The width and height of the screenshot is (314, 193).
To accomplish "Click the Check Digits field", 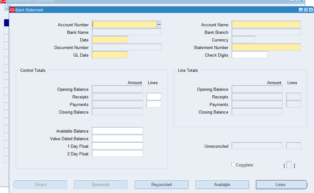I will click(x=249, y=54).
